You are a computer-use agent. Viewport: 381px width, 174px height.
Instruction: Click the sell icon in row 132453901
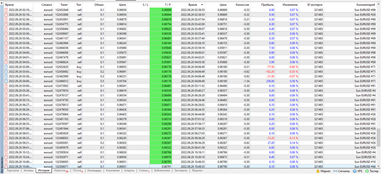(x=6, y=19)
